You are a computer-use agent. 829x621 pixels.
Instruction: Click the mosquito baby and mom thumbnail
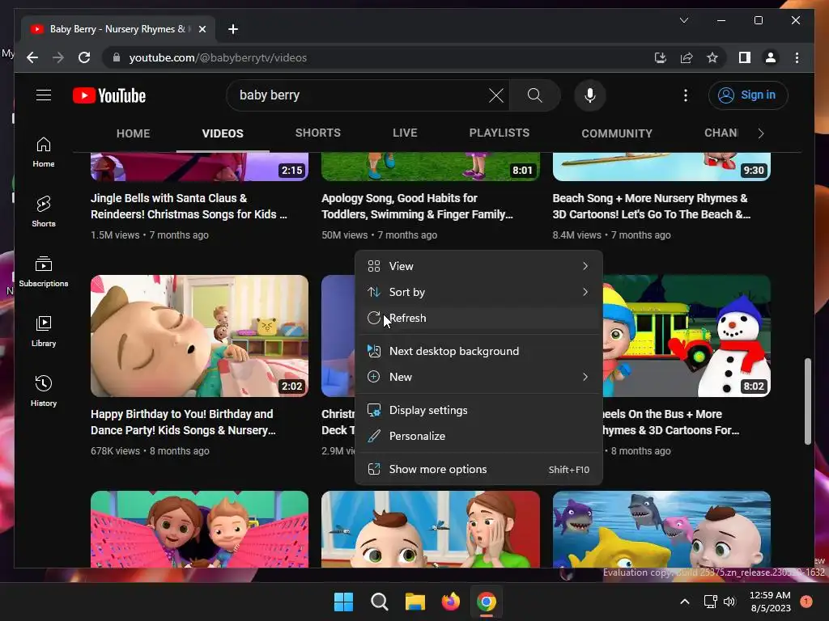click(431, 529)
